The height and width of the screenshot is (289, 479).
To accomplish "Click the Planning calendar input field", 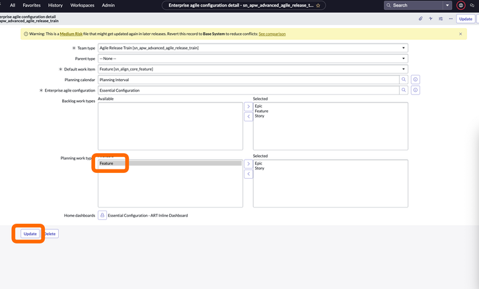I will (248, 80).
